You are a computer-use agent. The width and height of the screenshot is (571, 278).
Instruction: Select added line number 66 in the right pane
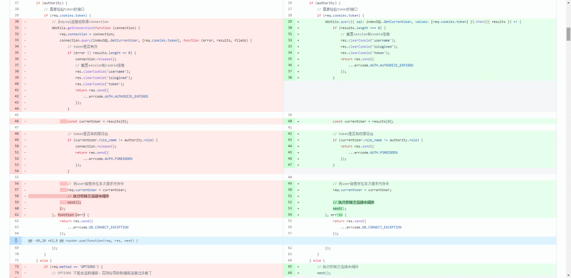pos(290,273)
